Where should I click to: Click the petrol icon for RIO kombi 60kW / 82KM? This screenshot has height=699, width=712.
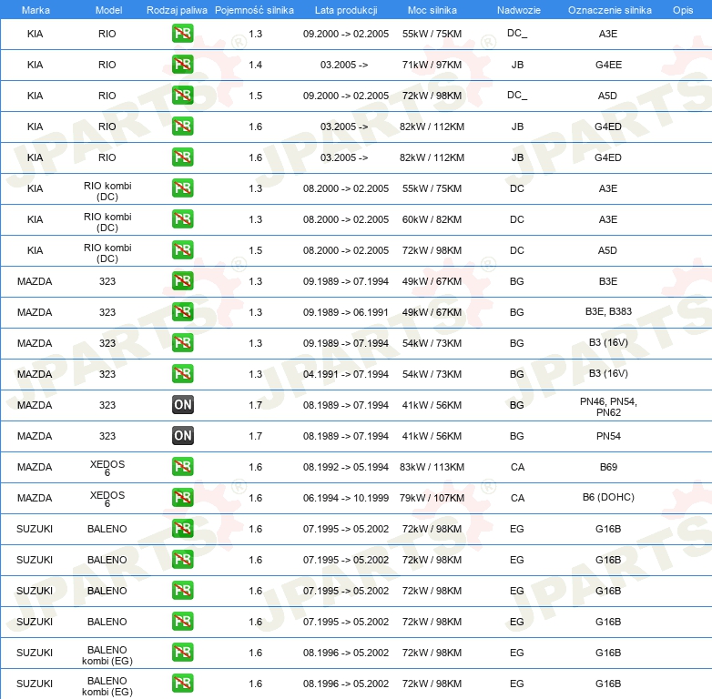click(182, 219)
